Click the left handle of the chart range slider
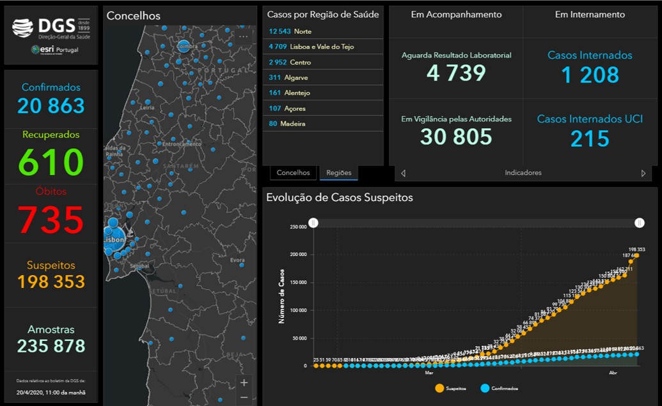This screenshot has width=662, height=406. (313, 222)
